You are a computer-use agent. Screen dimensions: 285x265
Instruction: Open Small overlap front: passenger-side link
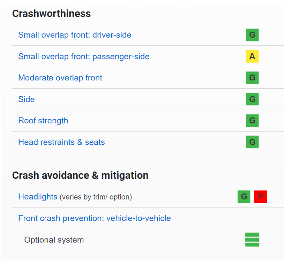(84, 57)
